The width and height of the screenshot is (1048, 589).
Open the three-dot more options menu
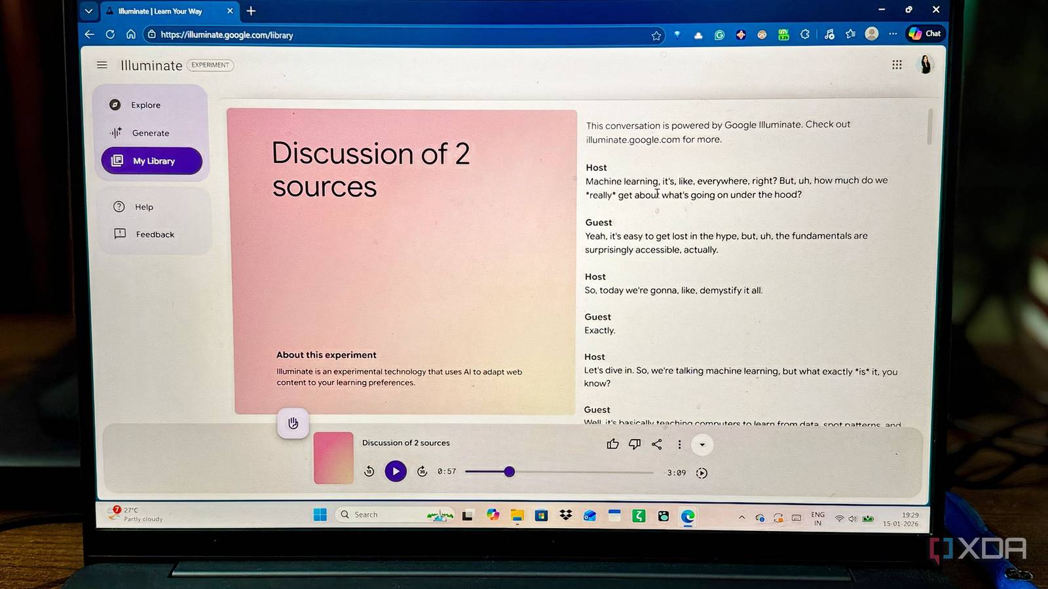(679, 445)
